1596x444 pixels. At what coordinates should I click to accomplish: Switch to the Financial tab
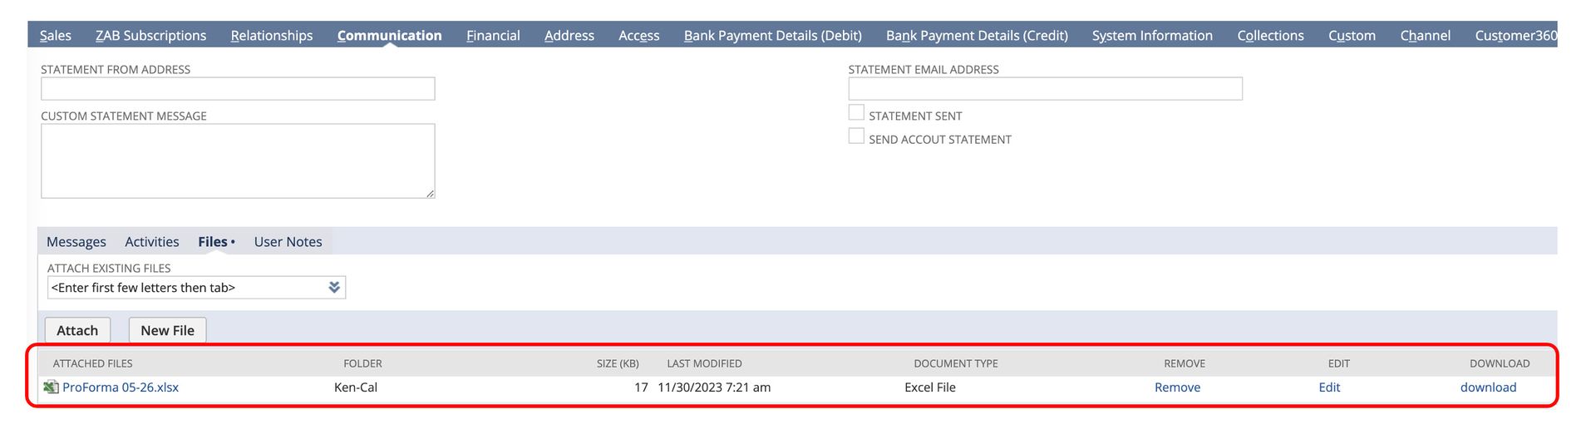[493, 35]
